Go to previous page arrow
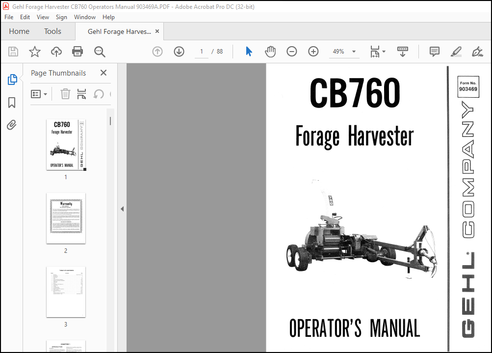The width and height of the screenshot is (492, 353). [157, 52]
